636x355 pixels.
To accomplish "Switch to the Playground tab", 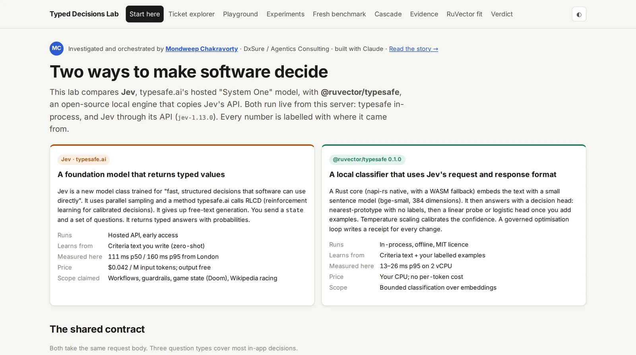I will click(240, 14).
